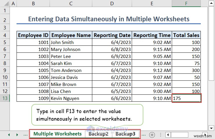
Task: Select row 9 header
Action: (x=5, y=70)
